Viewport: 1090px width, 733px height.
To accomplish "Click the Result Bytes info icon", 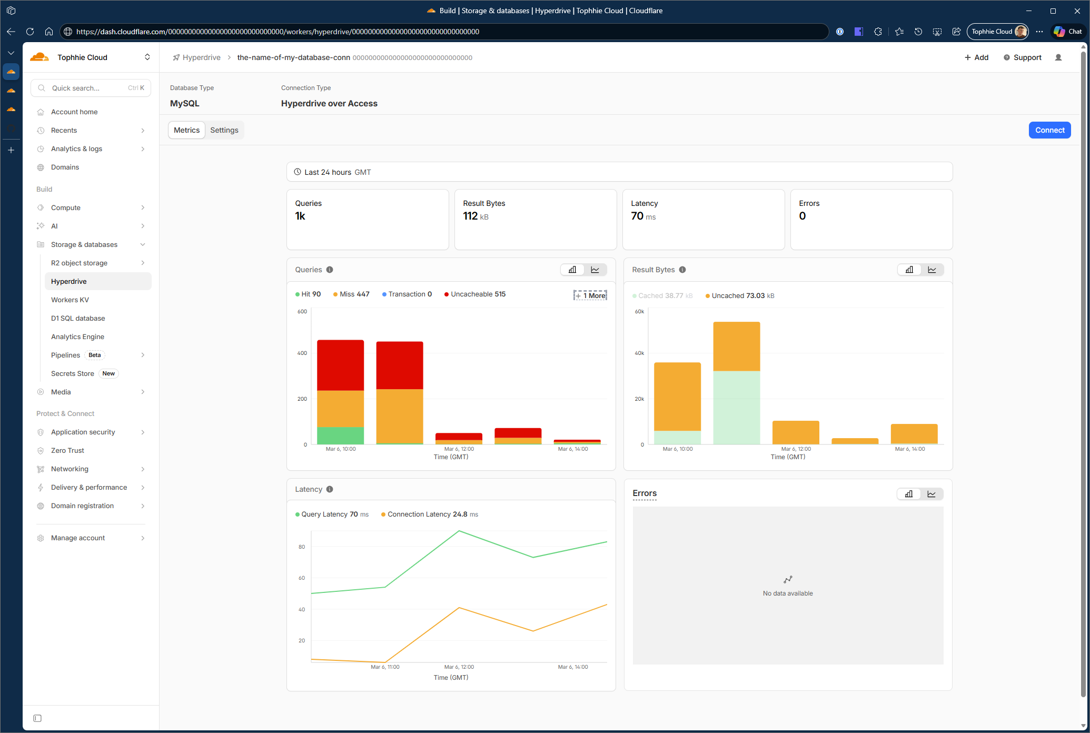I will 682,270.
